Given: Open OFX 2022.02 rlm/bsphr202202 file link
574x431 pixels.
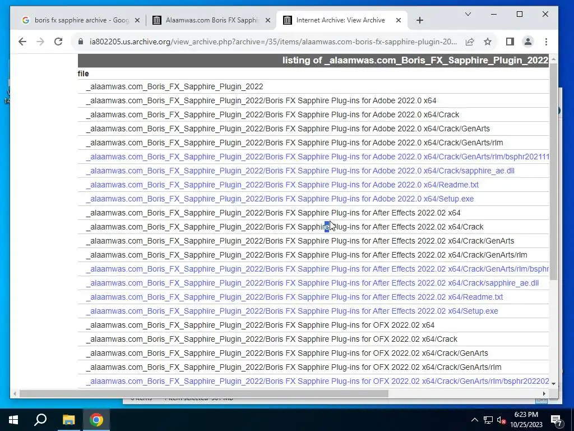Looking at the screenshot, I should pos(317,381).
